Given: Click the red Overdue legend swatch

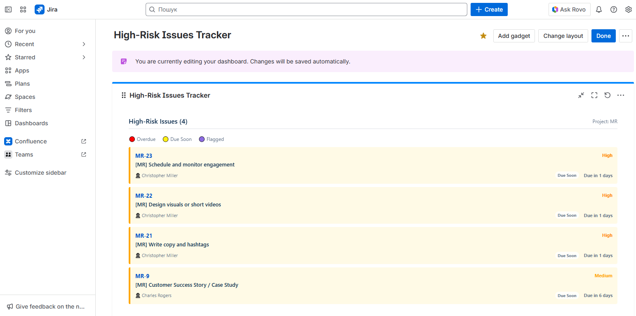Looking at the screenshot, I should coord(132,139).
